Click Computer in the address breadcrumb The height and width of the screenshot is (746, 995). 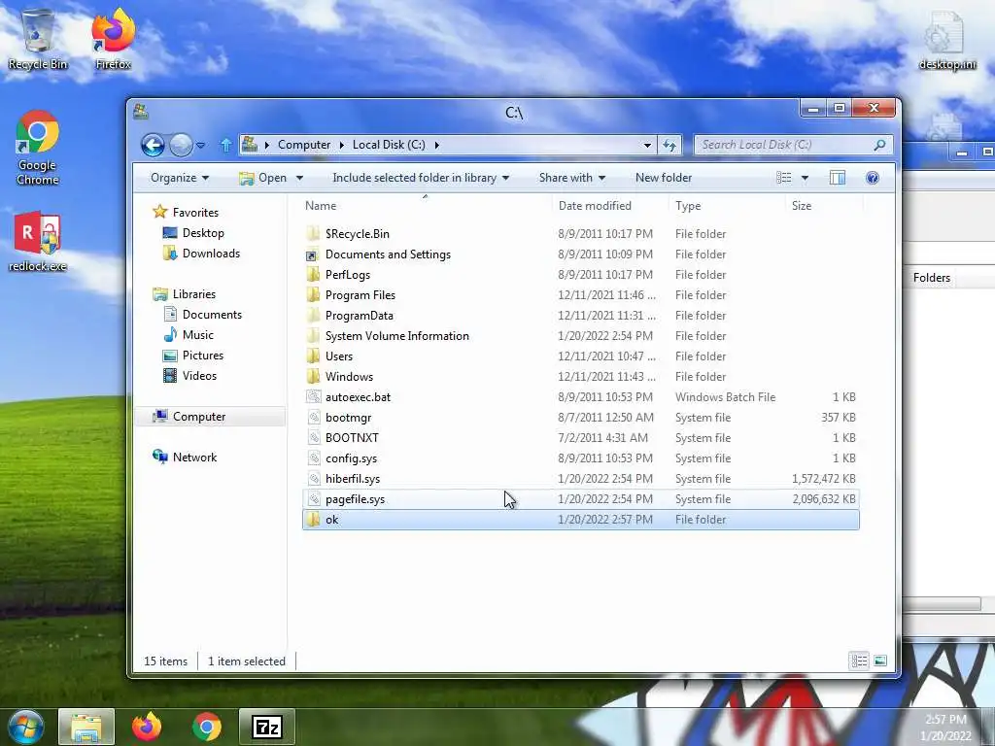304,145
